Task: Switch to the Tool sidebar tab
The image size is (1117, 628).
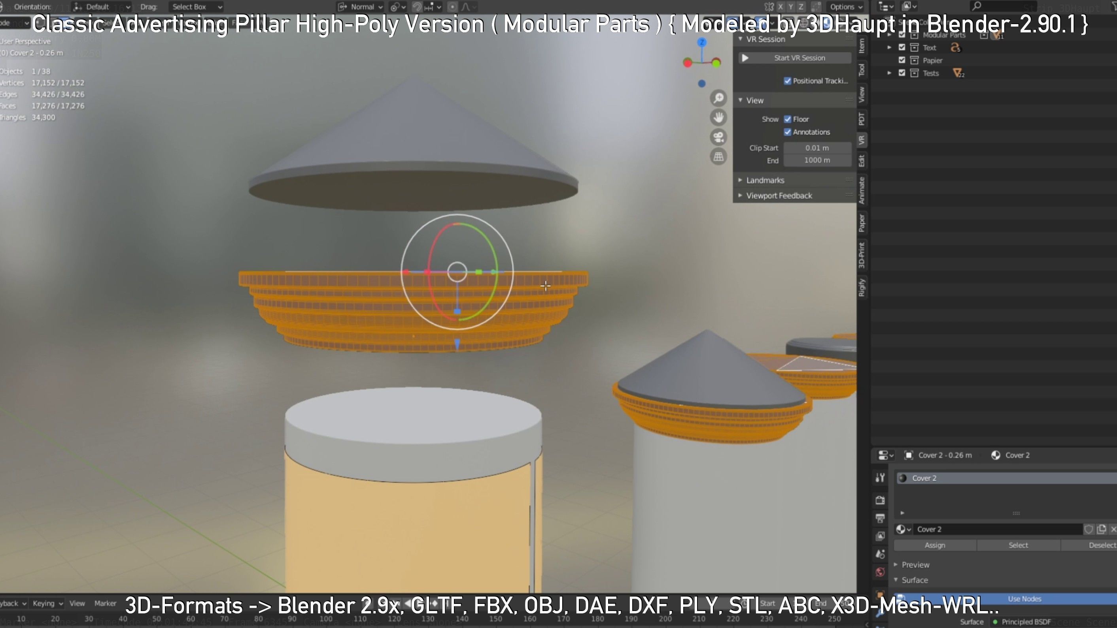Action: coord(862,70)
